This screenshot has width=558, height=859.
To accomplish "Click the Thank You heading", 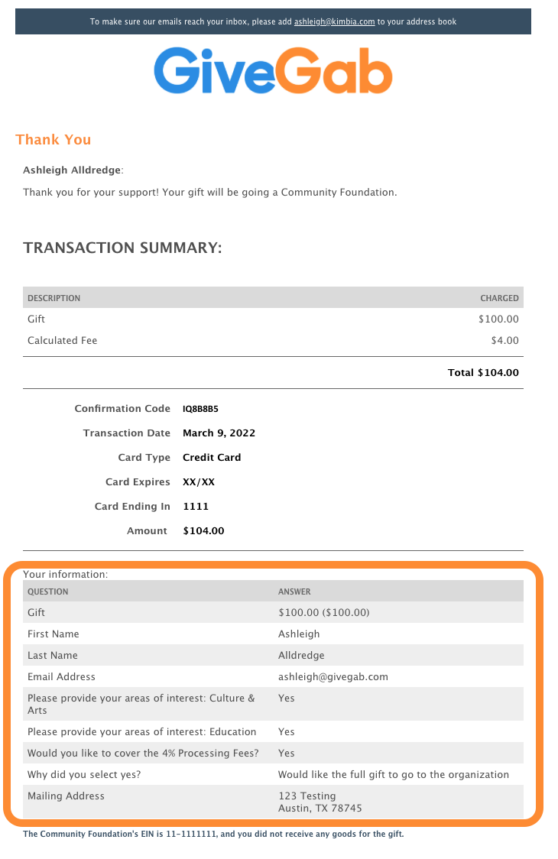I will [x=54, y=140].
